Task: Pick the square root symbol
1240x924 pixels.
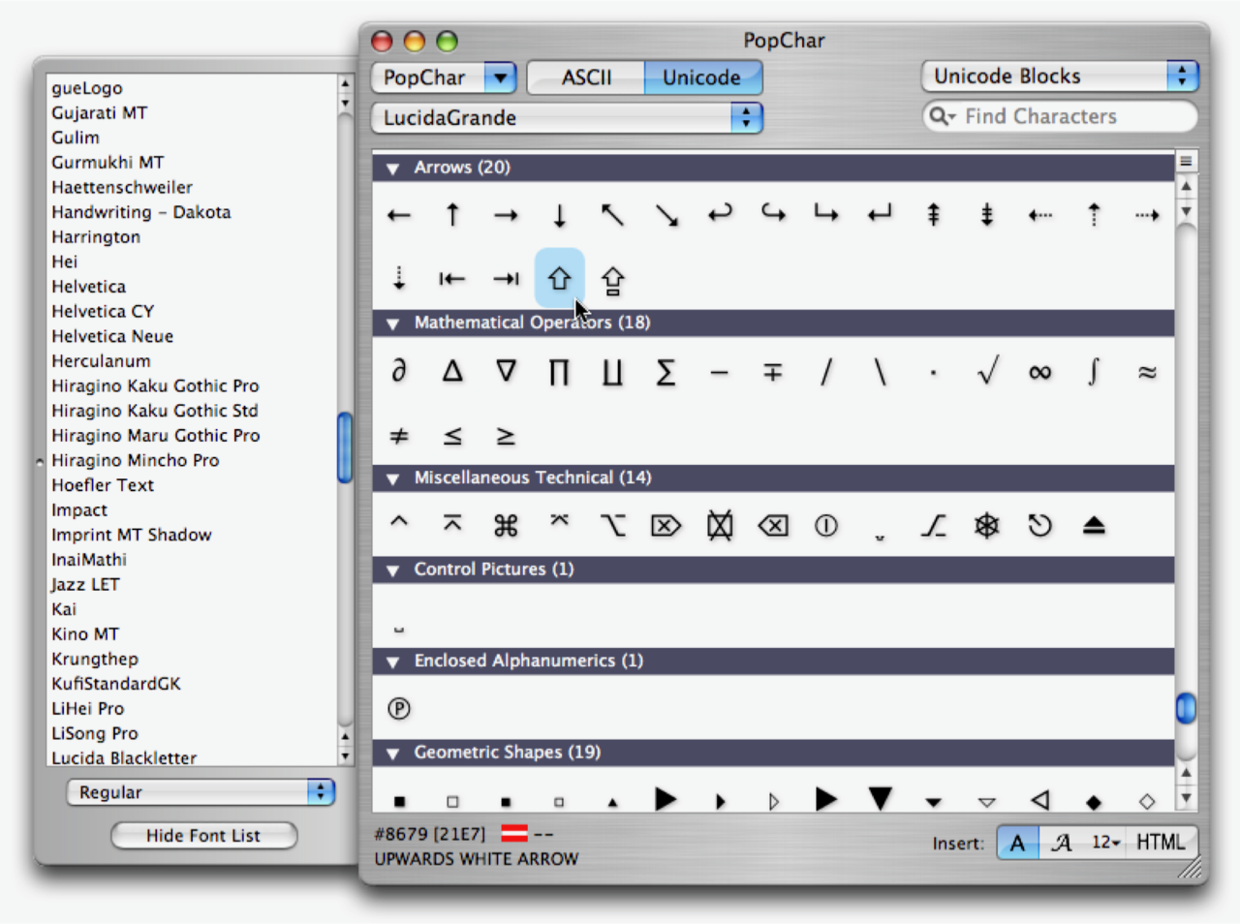Action: pyautogui.click(x=986, y=372)
